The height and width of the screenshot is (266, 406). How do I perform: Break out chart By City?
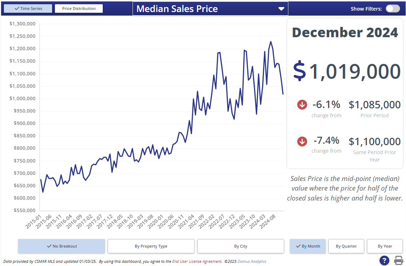241,246
